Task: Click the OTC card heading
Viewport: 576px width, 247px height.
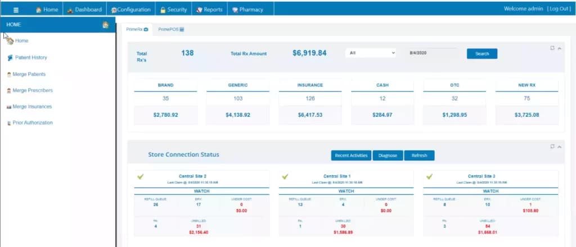Action: pos(454,85)
